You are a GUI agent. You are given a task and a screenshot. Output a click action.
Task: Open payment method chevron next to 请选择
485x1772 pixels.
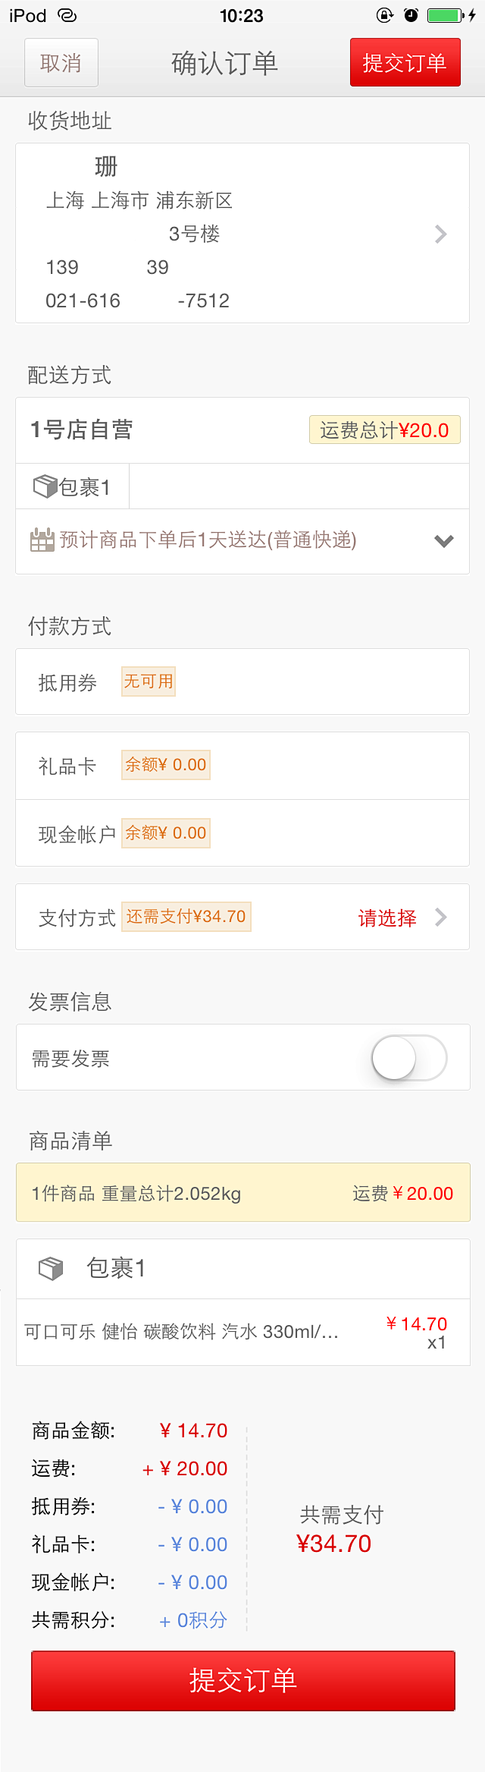[x=441, y=917]
